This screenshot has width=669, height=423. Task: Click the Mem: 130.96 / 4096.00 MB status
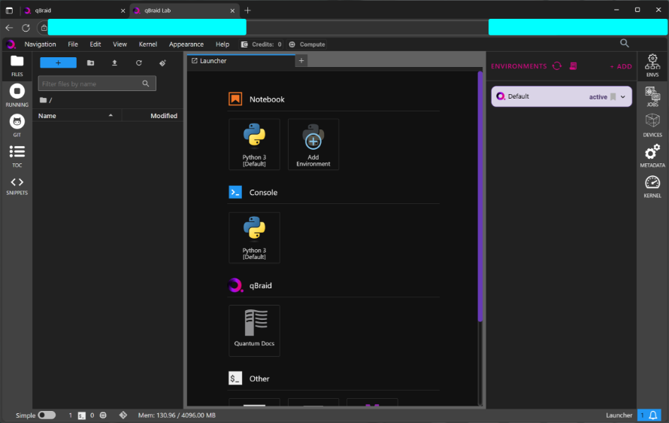pyautogui.click(x=177, y=415)
